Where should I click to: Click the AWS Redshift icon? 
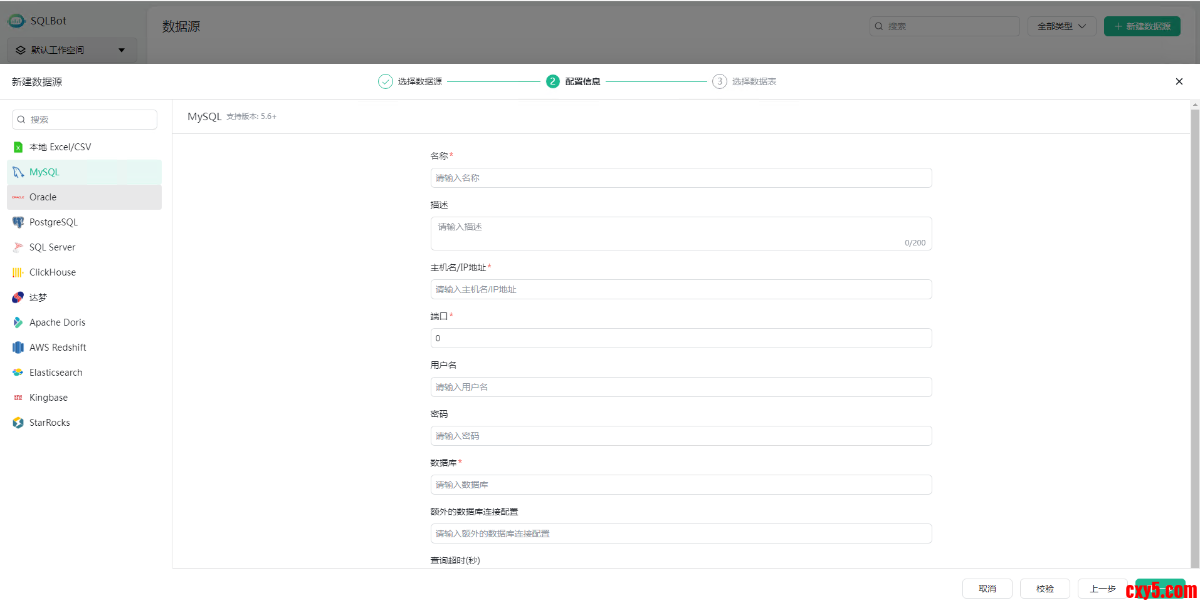(18, 348)
